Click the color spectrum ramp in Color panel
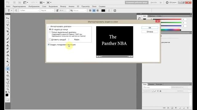 click(x=171, y=30)
